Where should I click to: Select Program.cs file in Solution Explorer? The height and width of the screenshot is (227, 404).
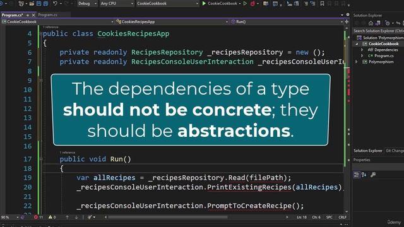coord(384,55)
